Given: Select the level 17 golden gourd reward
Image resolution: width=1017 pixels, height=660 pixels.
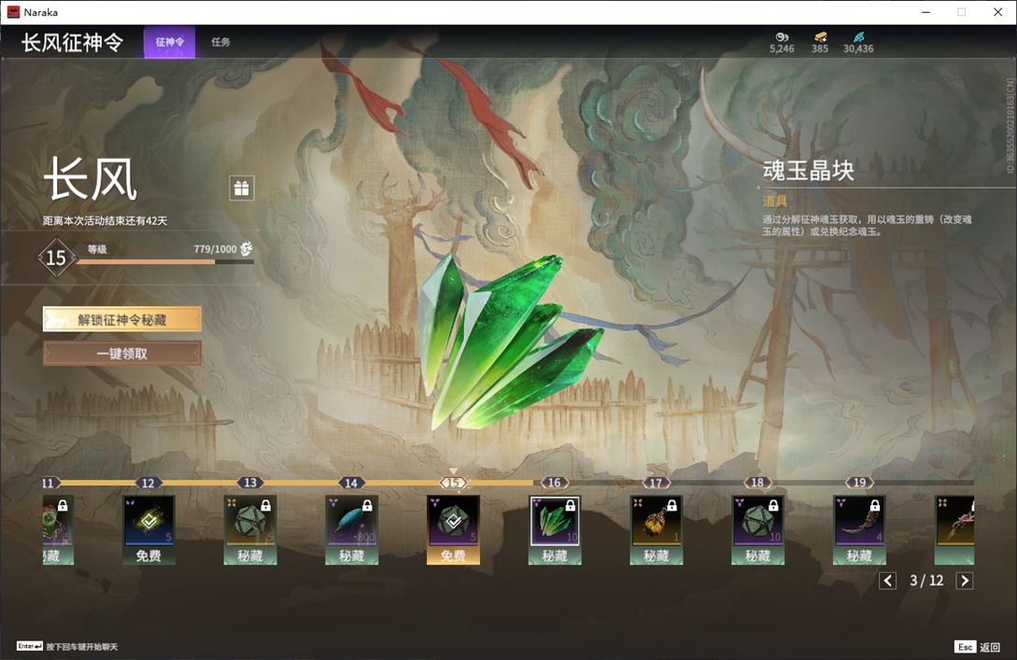Looking at the screenshot, I should tap(657, 529).
